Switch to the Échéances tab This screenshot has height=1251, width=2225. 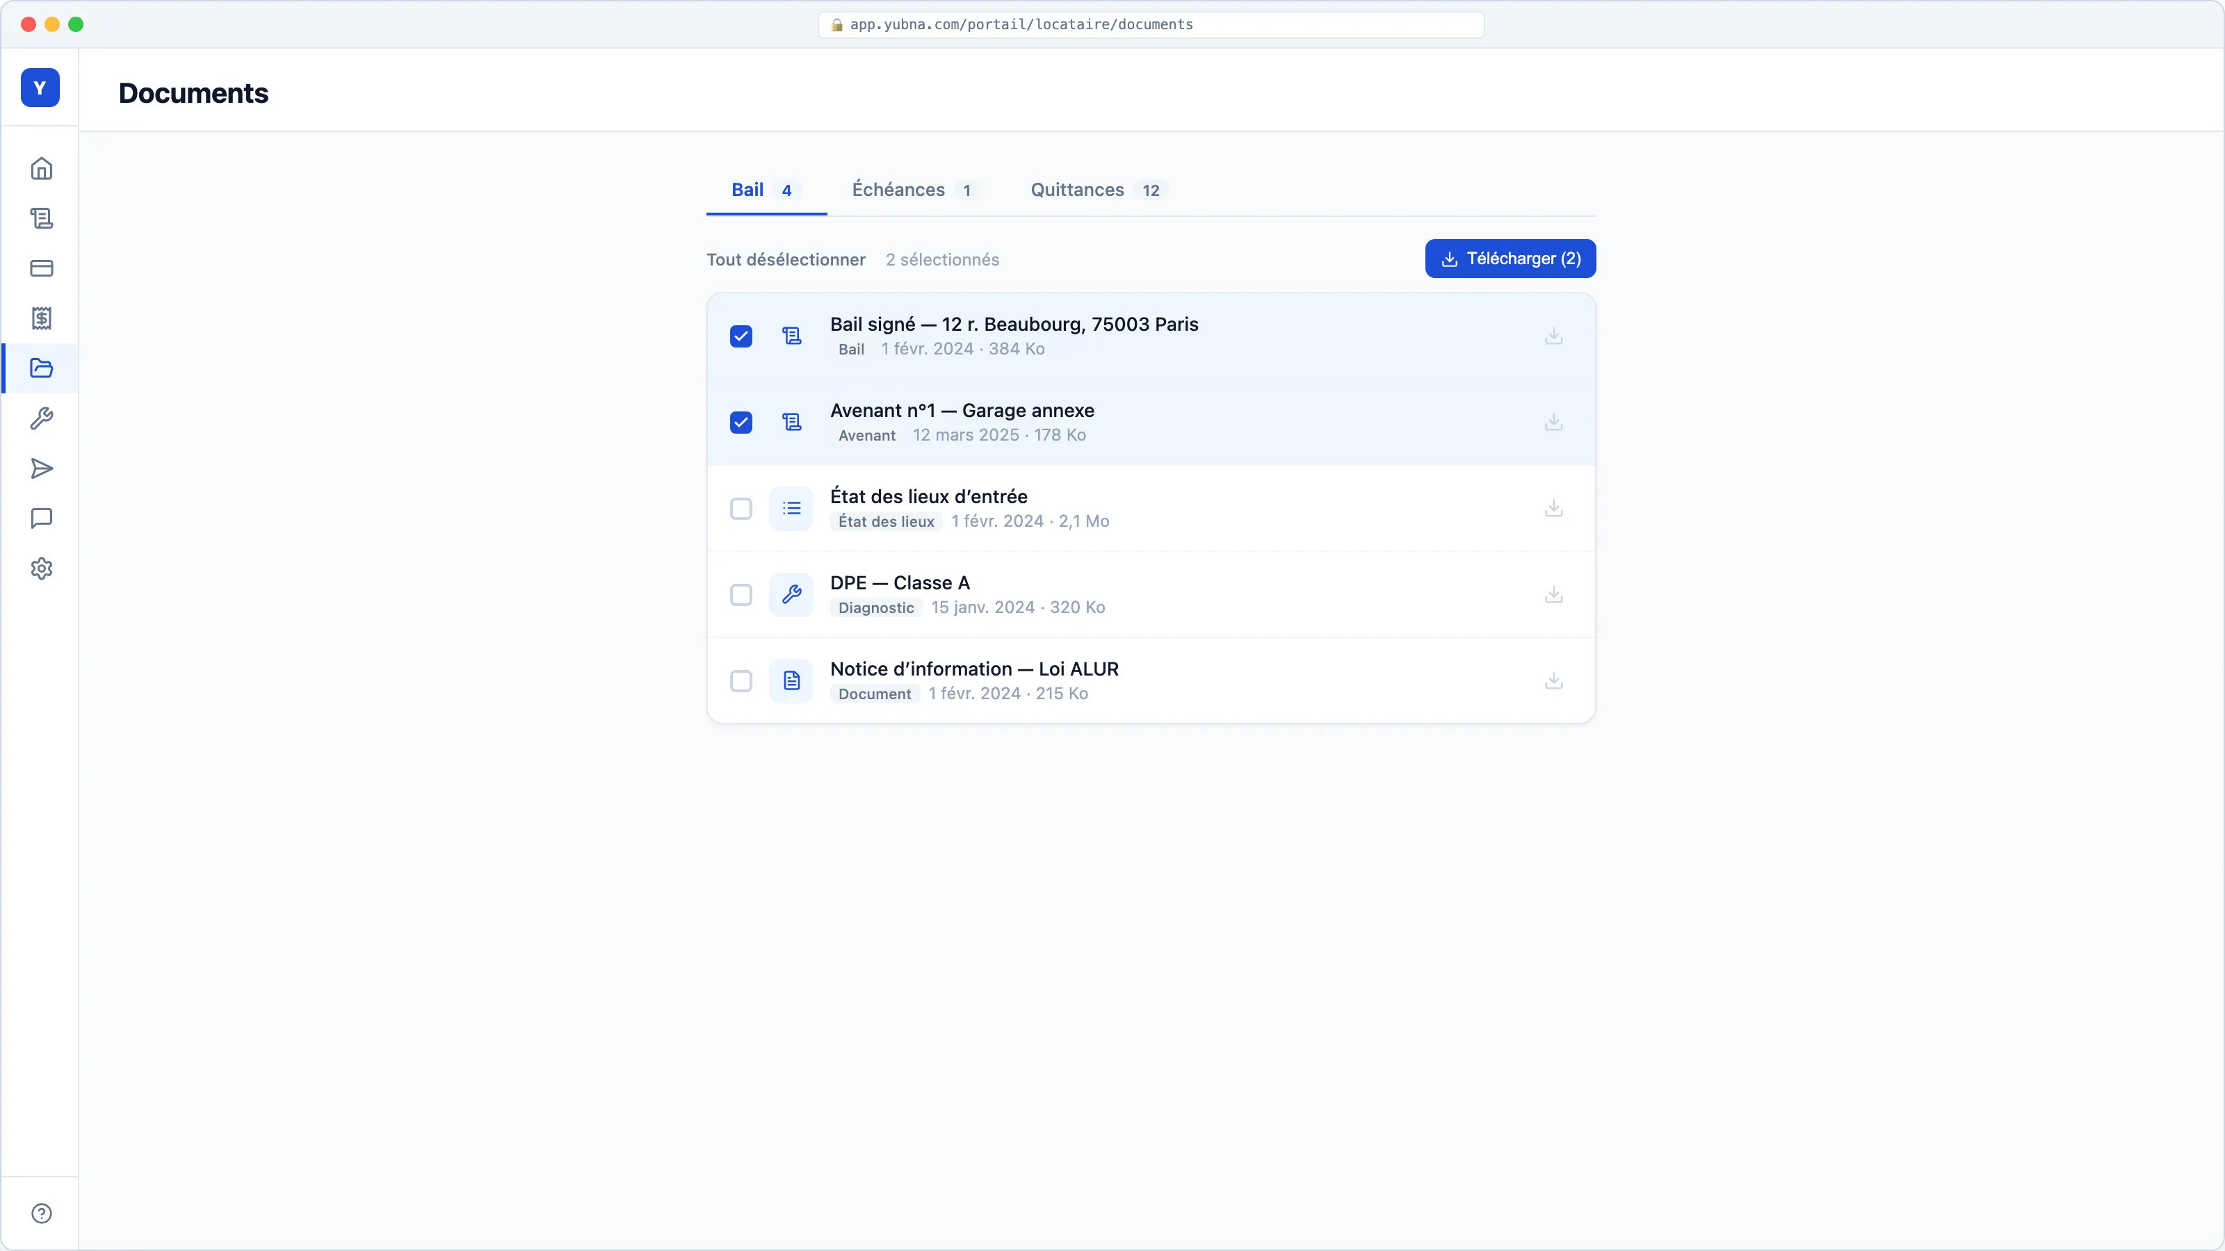click(x=916, y=190)
